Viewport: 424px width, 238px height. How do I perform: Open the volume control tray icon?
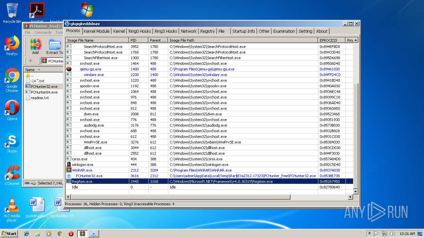point(393,234)
